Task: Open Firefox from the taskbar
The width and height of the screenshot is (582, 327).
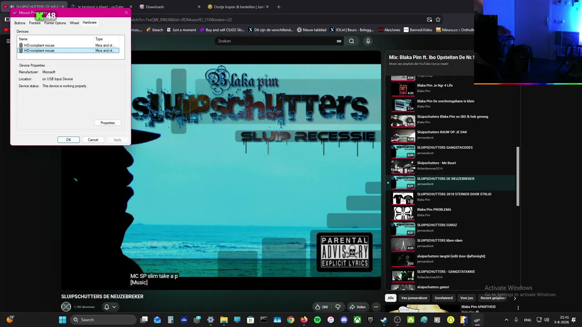Action: 304,320
